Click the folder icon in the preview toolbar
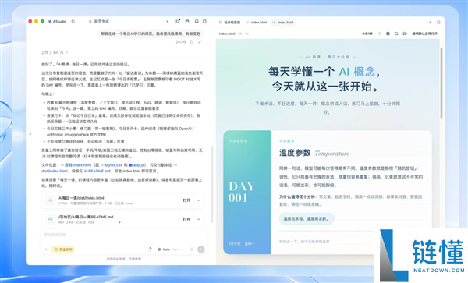The height and width of the screenshot is (283, 468). [x=405, y=34]
